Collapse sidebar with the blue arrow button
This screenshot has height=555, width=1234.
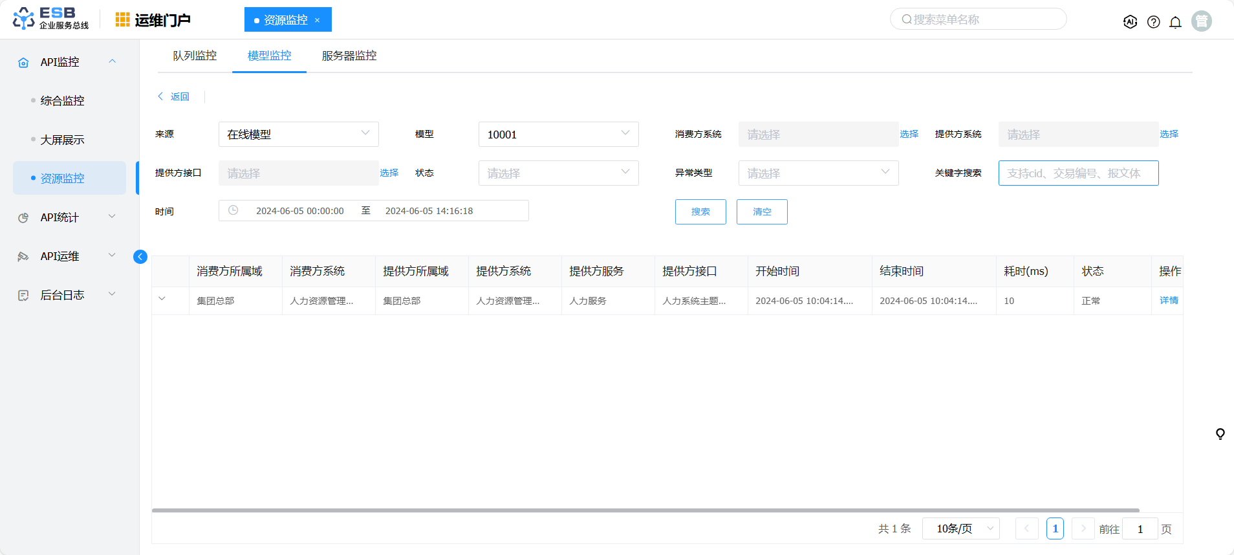[140, 257]
